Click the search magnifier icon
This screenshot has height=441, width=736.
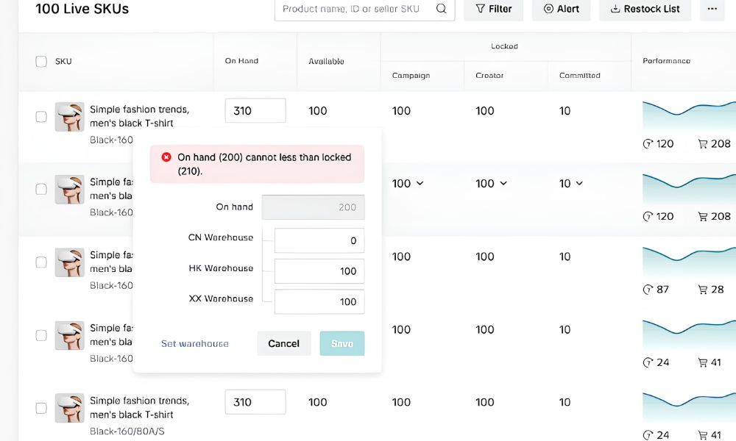(441, 9)
